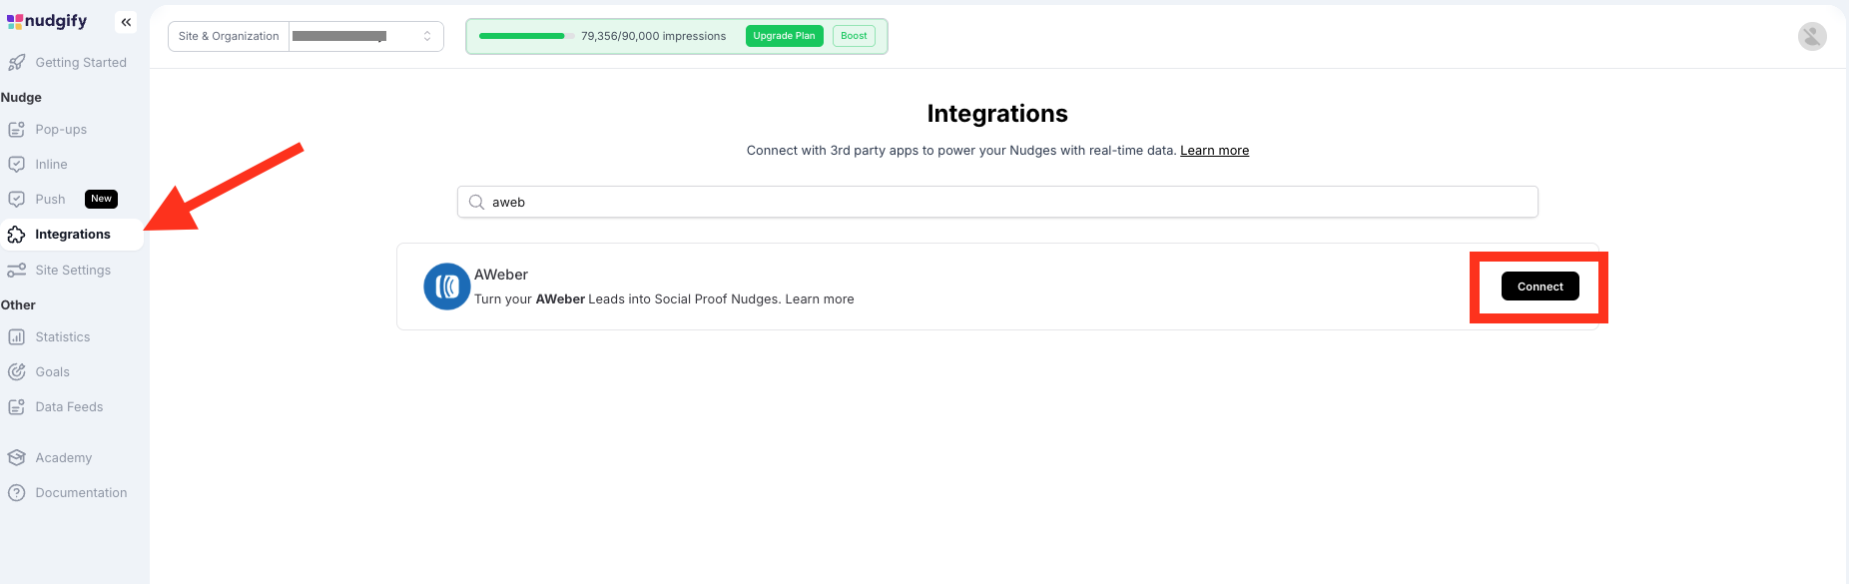
Task: Click the New badge next to Push
Action: (101, 199)
